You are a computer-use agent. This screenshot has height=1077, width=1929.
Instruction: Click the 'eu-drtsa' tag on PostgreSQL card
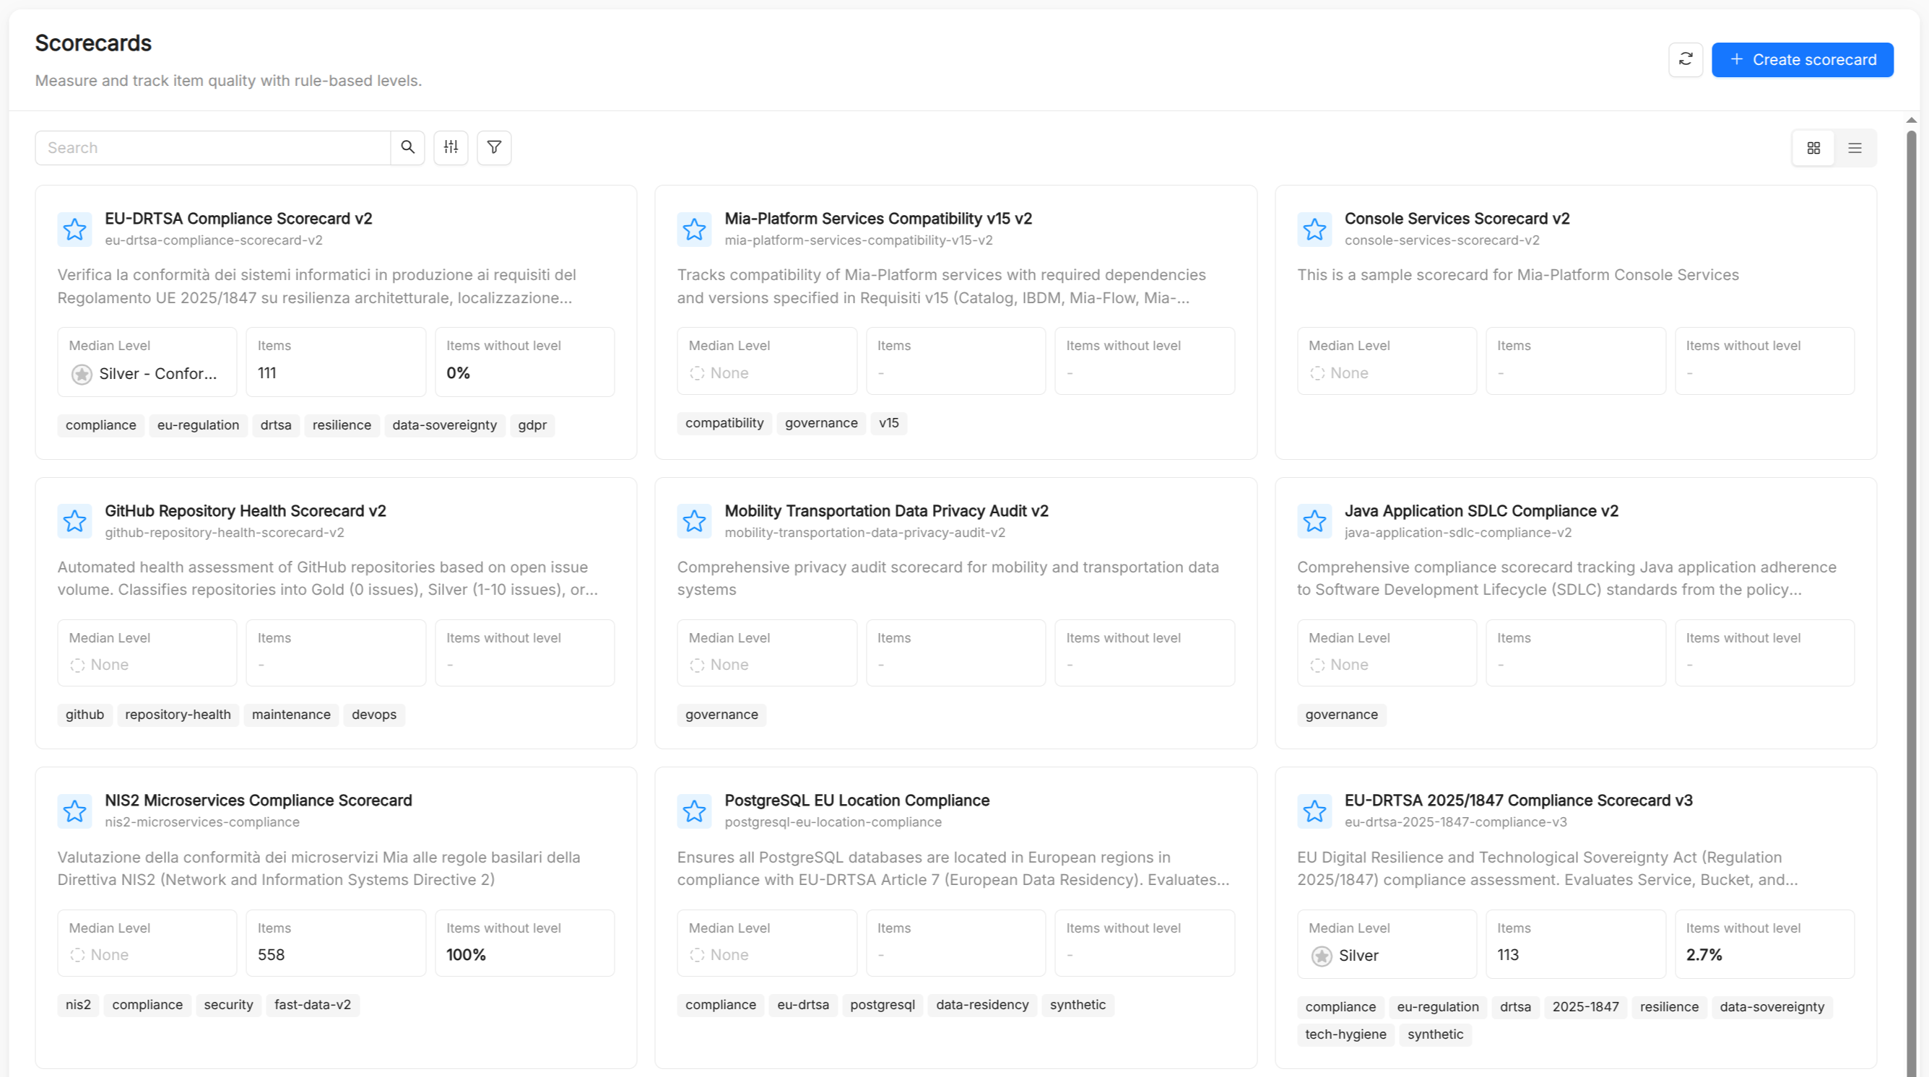click(803, 1004)
